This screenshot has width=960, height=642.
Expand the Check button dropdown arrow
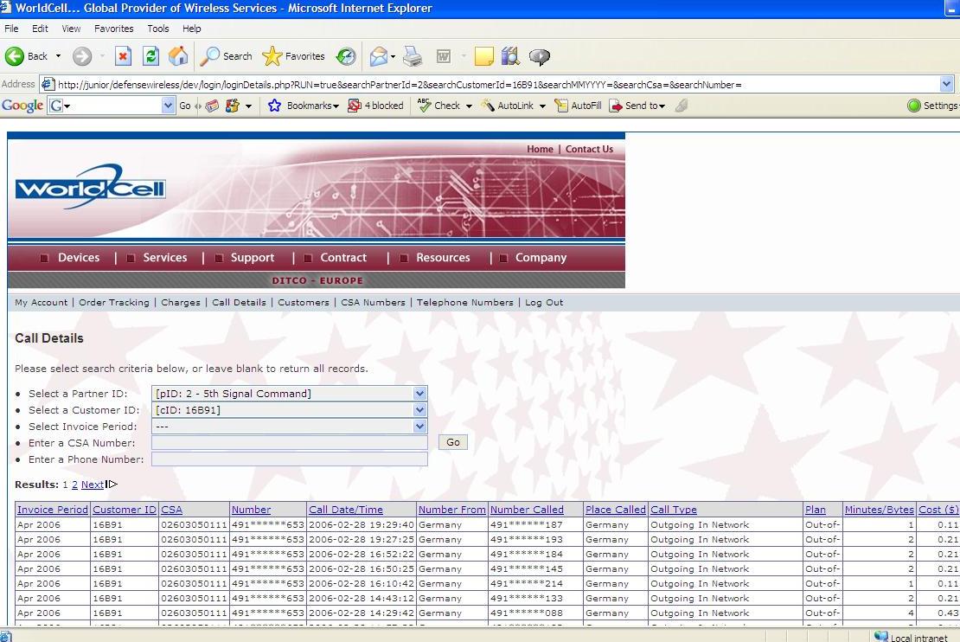469,106
